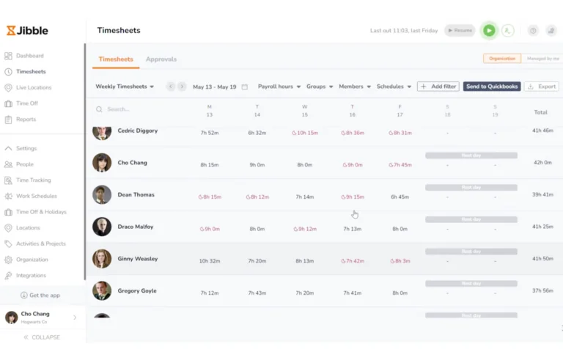Click Send to Quickbooks button
Viewport: 563px width, 352px height.
click(492, 87)
